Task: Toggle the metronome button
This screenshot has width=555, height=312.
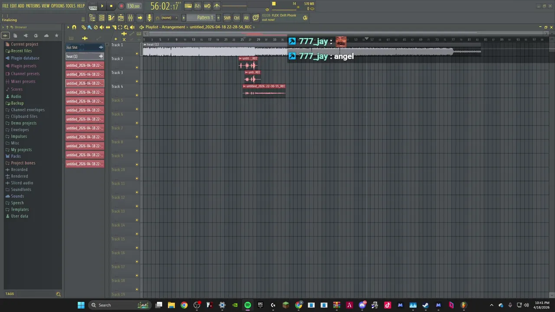Action: point(216,6)
